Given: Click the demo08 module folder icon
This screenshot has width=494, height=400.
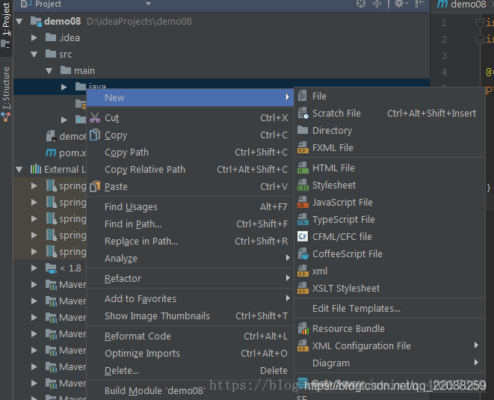Looking at the screenshot, I should pos(36,21).
